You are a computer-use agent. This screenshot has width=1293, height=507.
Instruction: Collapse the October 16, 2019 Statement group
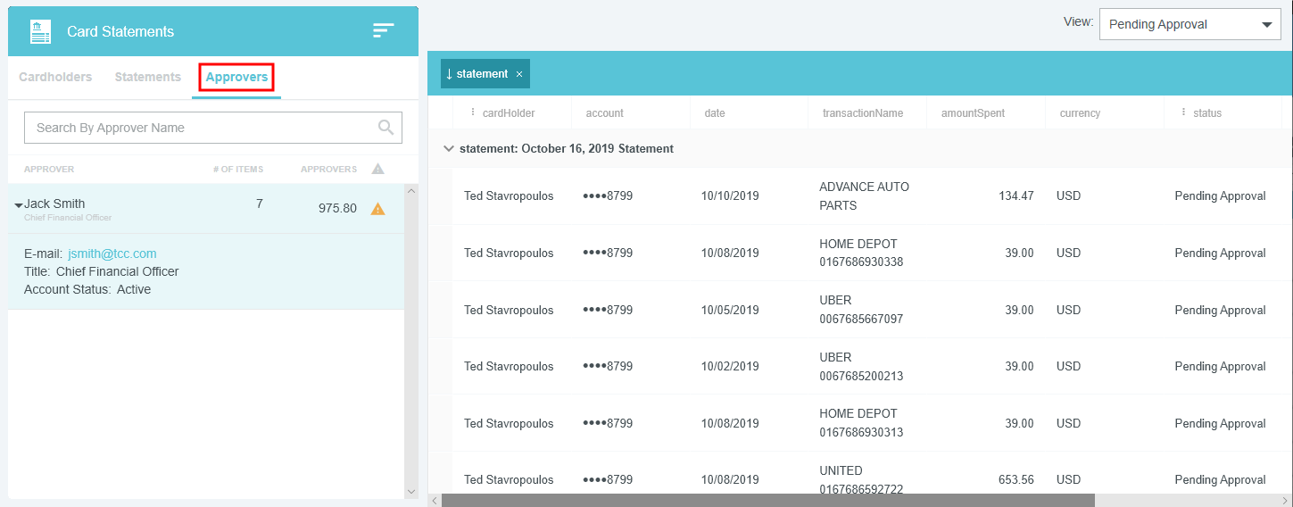(449, 149)
